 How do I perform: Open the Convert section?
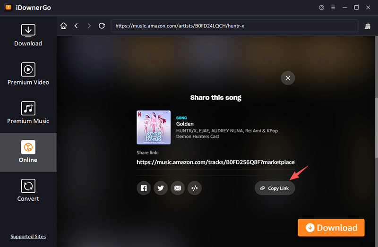tap(28, 190)
